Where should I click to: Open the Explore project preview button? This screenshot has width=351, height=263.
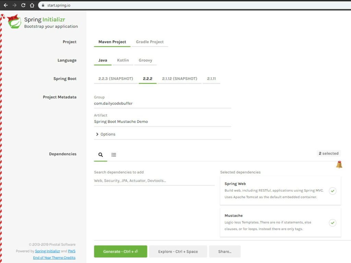tap(178, 251)
